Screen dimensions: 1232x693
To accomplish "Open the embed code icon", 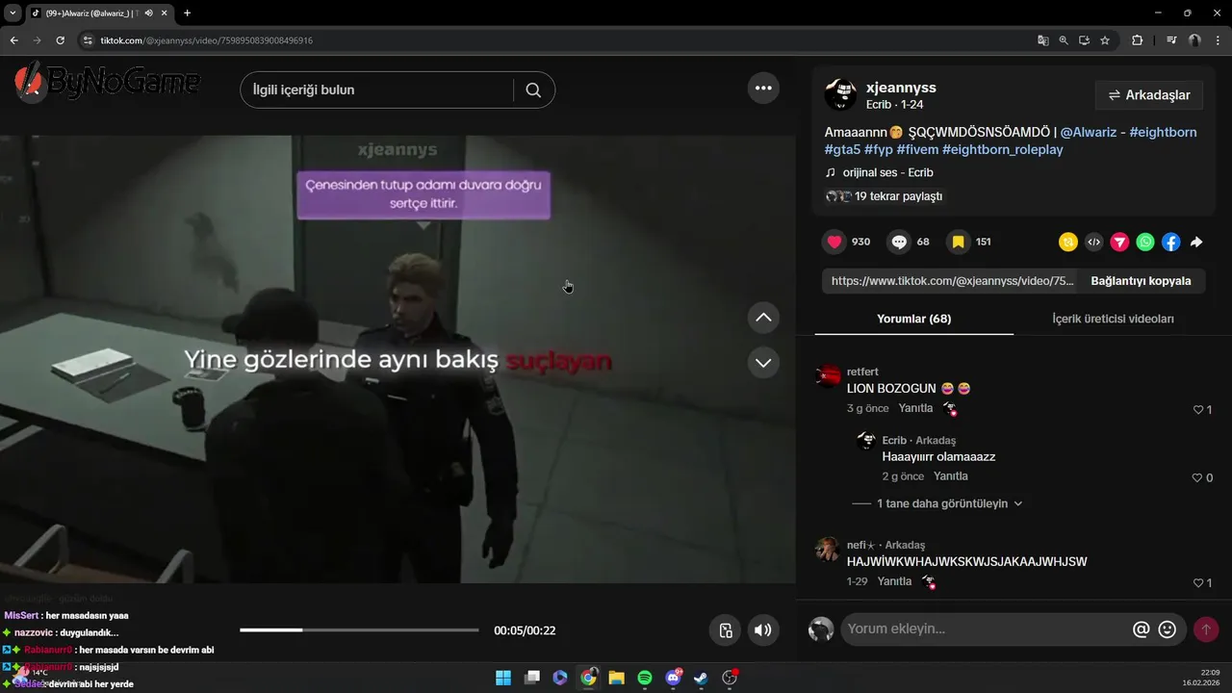I will (x=1093, y=243).
